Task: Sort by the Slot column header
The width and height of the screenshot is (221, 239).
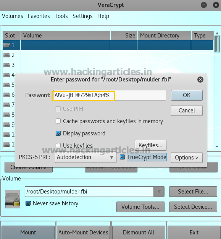Action: [11, 36]
